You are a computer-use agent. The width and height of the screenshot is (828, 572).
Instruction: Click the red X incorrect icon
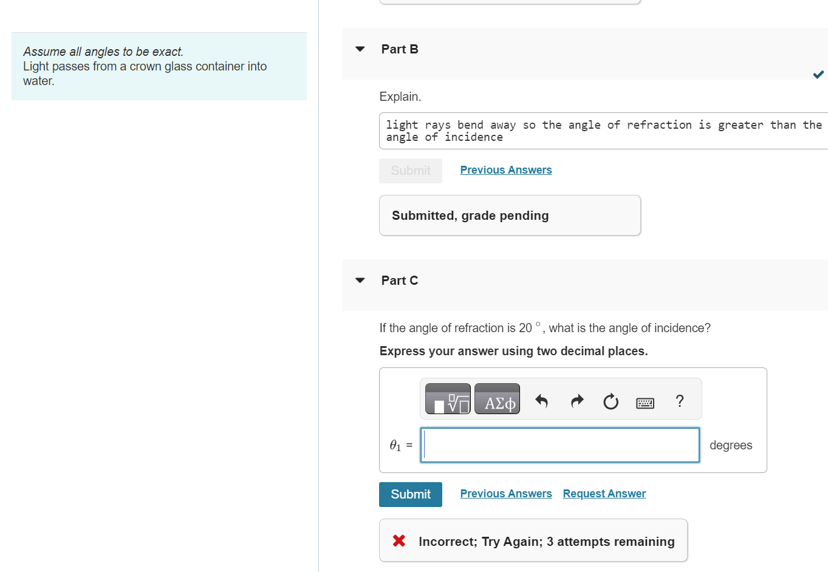tap(399, 540)
